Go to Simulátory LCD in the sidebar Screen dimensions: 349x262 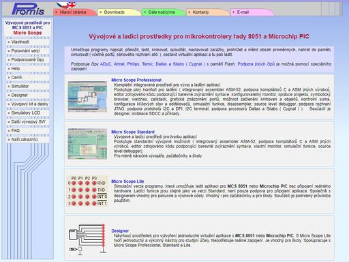pyautogui.click(x=28, y=113)
